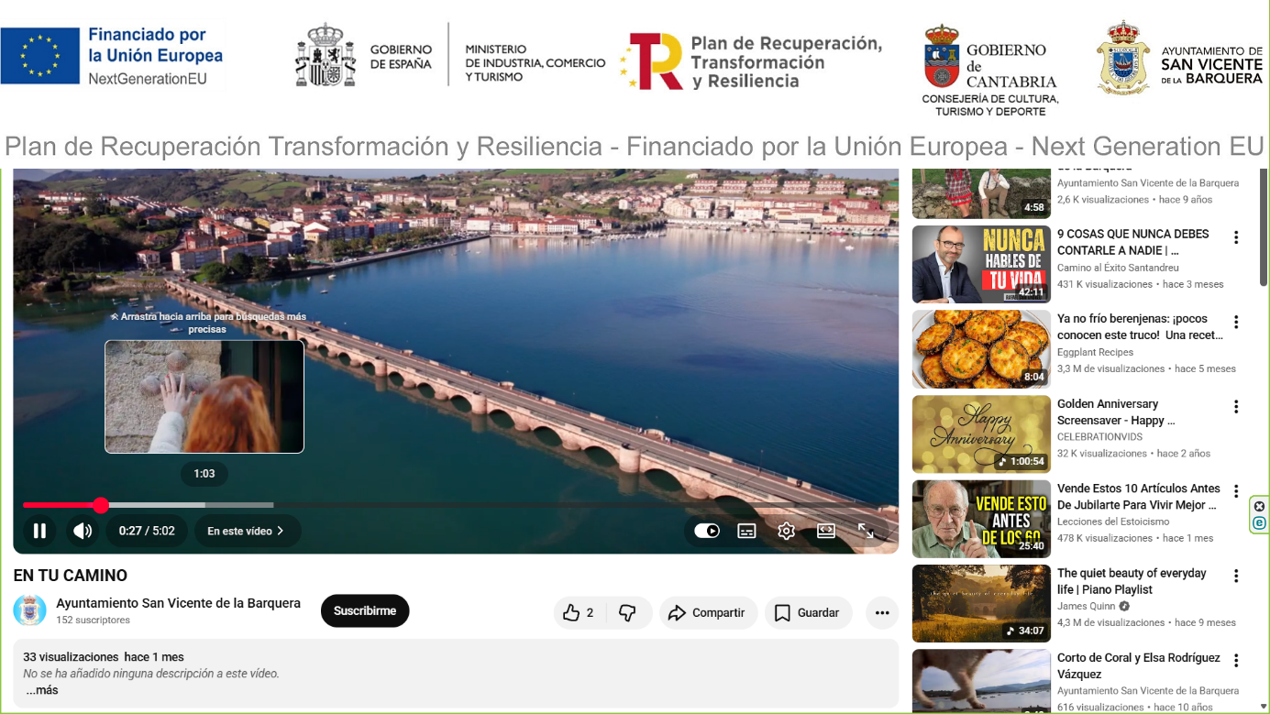The image size is (1270, 714).
Task: Open 'The quiet beauty of everyday life' thumbnail
Action: pyautogui.click(x=981, y=603)
